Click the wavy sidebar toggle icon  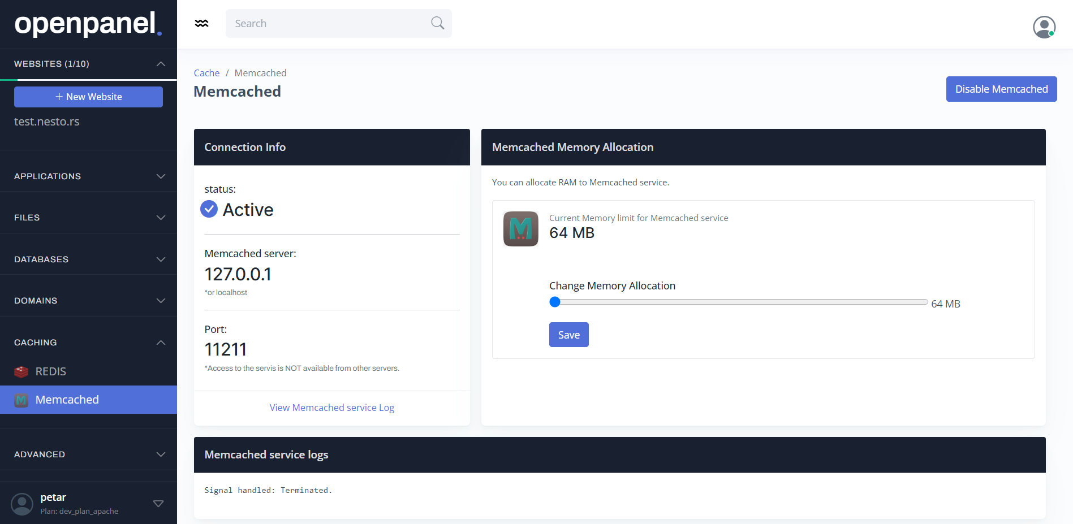[201, 23]
